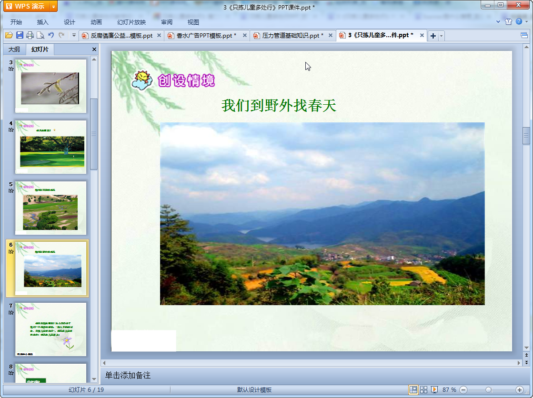Open help question mark icon

[519, 21]
